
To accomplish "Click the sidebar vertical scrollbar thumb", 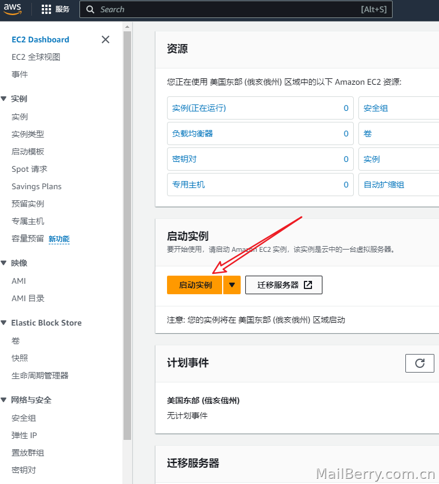I will coord(127,235).
